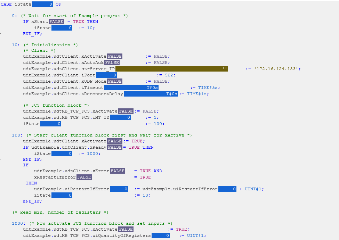
Task: Click the TIME#5s timeout literal
Action: [x=209, y=88]
